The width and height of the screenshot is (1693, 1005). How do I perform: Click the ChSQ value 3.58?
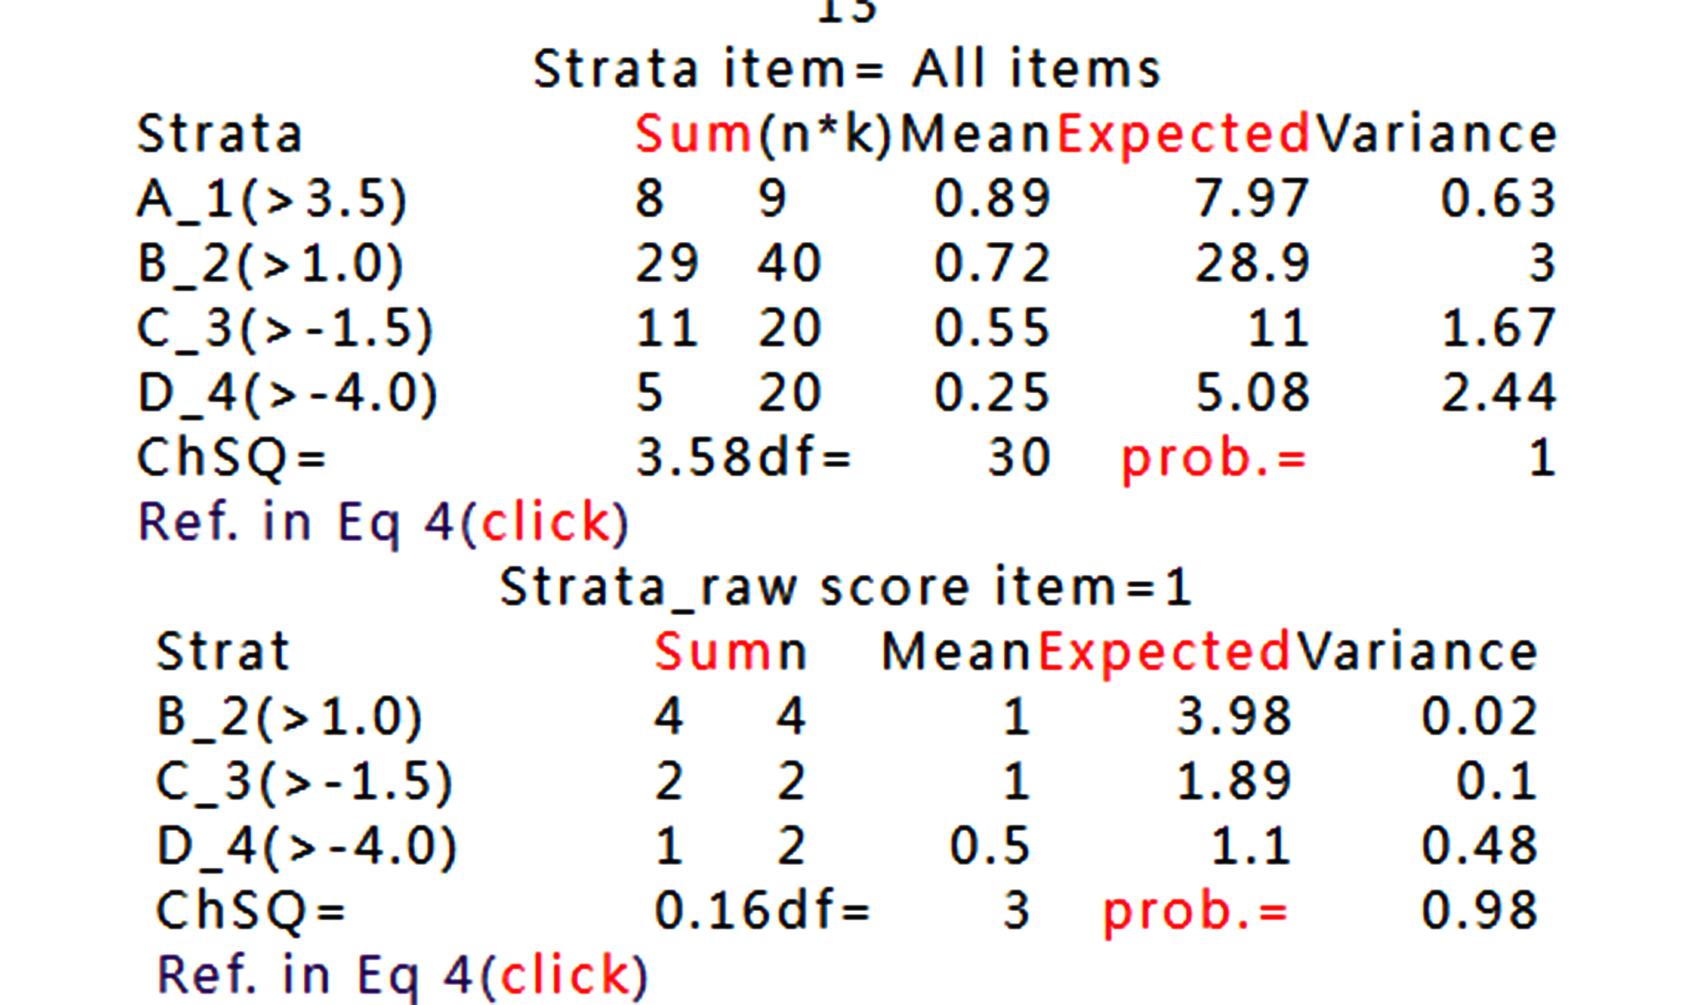692,458
